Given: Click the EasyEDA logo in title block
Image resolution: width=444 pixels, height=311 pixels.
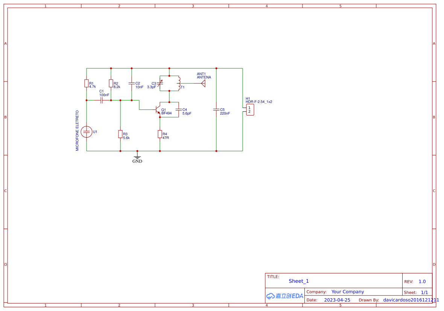Looking at the screenshot, I should point(285,296).
